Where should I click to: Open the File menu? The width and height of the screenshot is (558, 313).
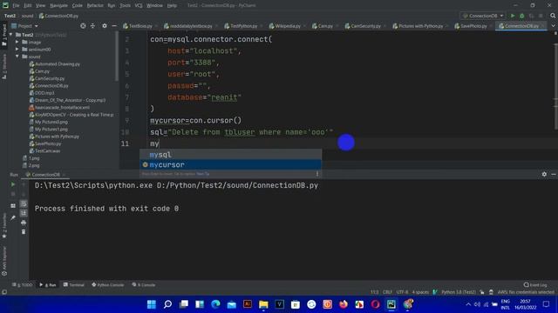pyautogui.click(x=16, y=5)
